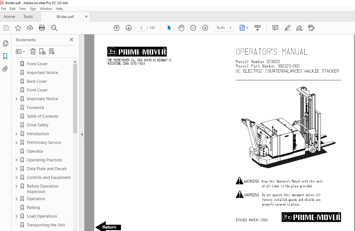Click the cloud upload icon
Image resolution: width=355 pixels, height=231 pixels.
[x=30, y=28]
